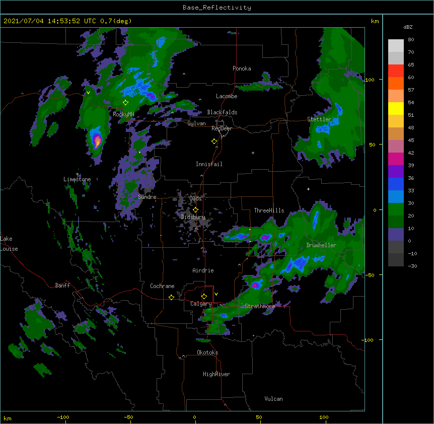Click the Sundre label
Screen dimensions: 434x424
[147, 197]
